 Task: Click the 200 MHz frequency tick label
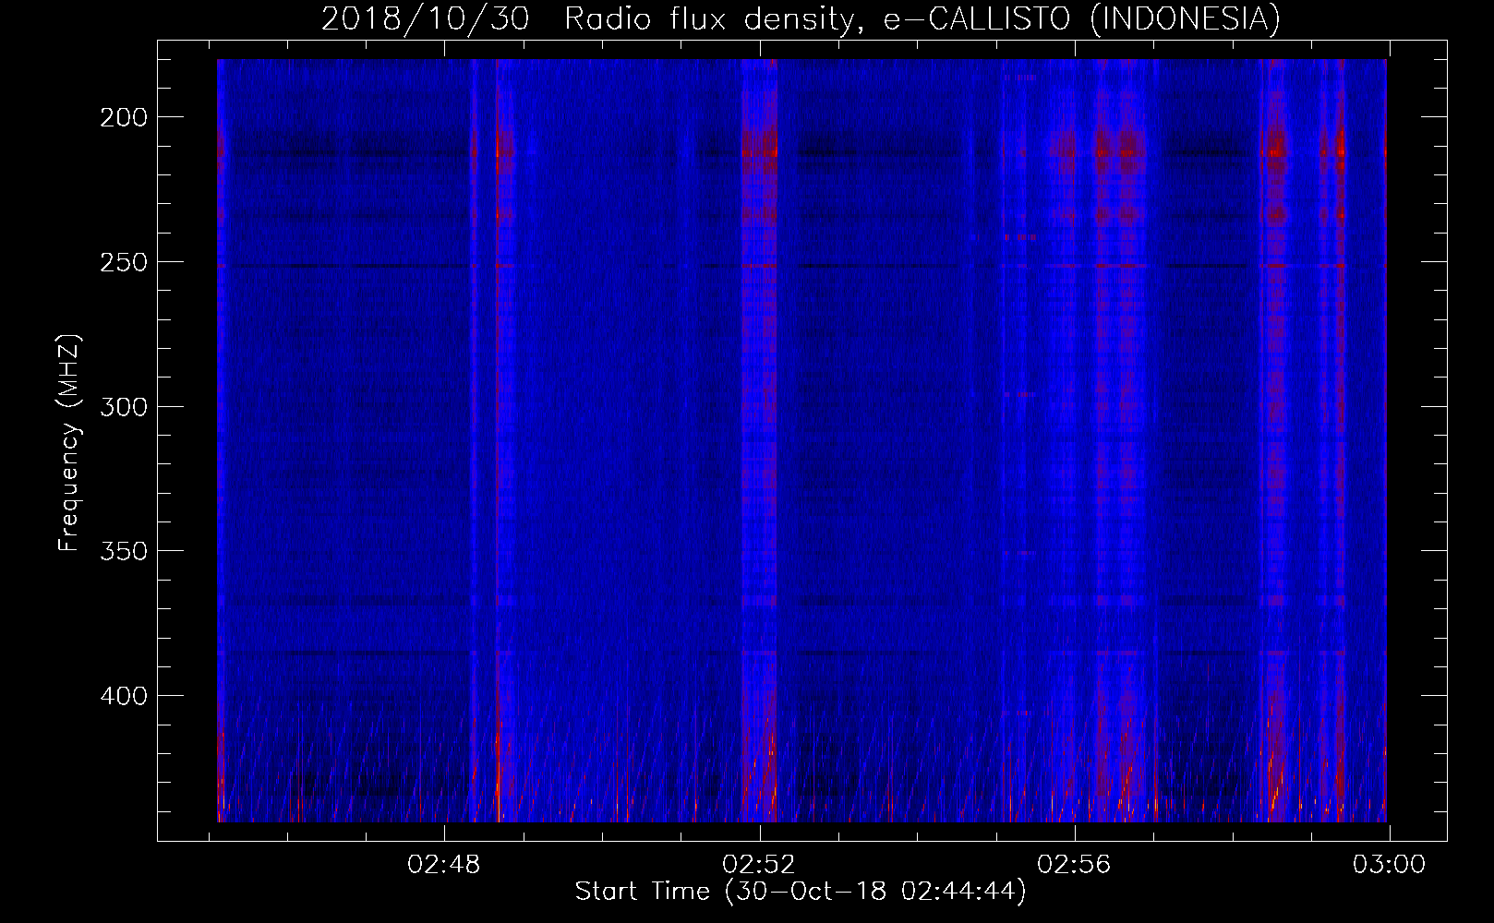[x=124, y=118]
